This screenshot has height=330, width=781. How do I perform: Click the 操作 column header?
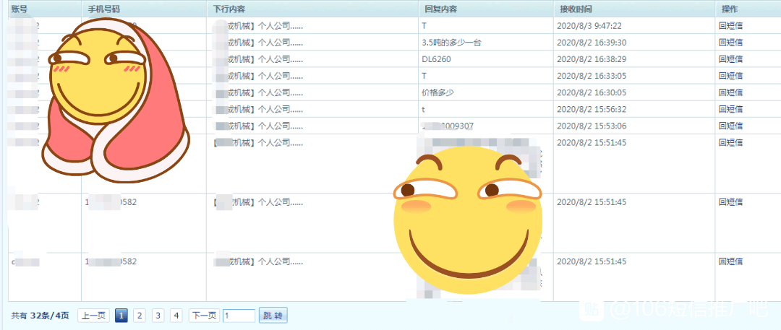coord(730,9)
